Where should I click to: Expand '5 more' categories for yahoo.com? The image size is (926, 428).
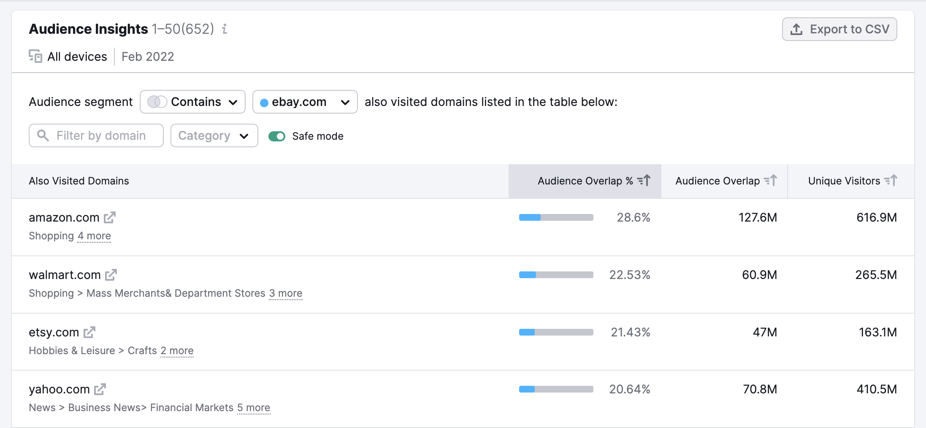pyautogui.click(x=254, y=408)
